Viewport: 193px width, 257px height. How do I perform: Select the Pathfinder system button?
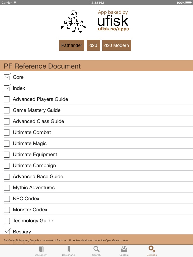point(72,45)
